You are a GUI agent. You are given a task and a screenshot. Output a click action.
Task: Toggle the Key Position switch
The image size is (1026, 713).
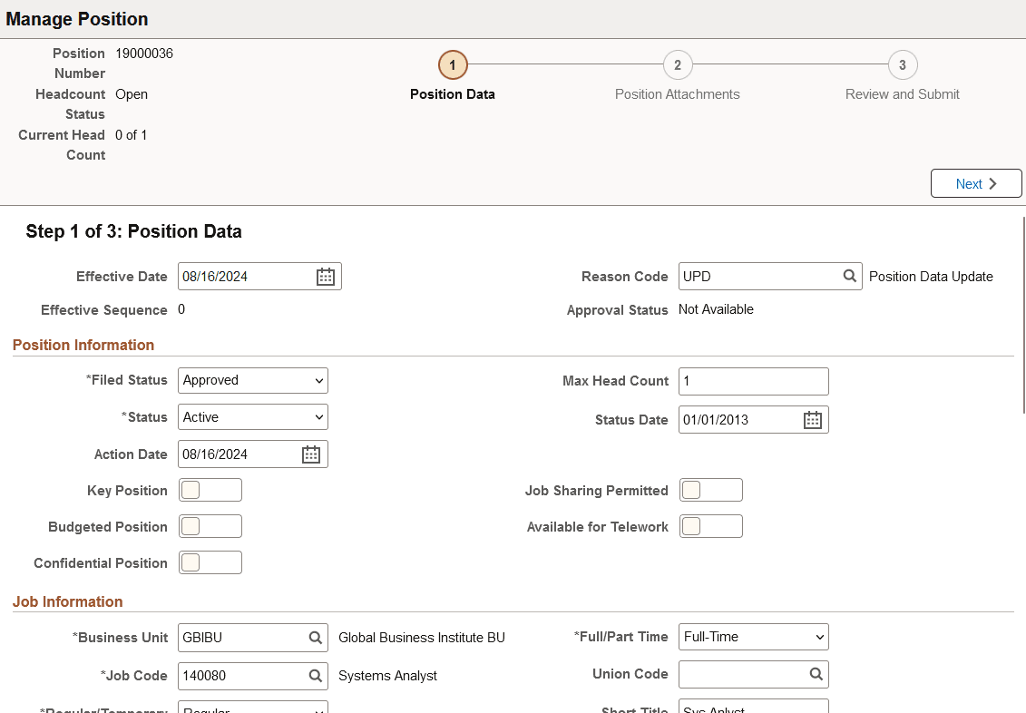point(210,489)
